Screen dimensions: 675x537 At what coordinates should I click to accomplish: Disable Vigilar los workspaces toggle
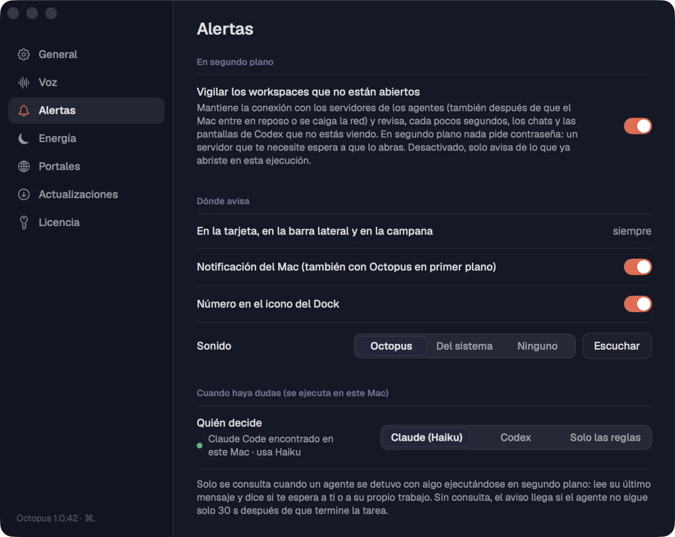637,126
